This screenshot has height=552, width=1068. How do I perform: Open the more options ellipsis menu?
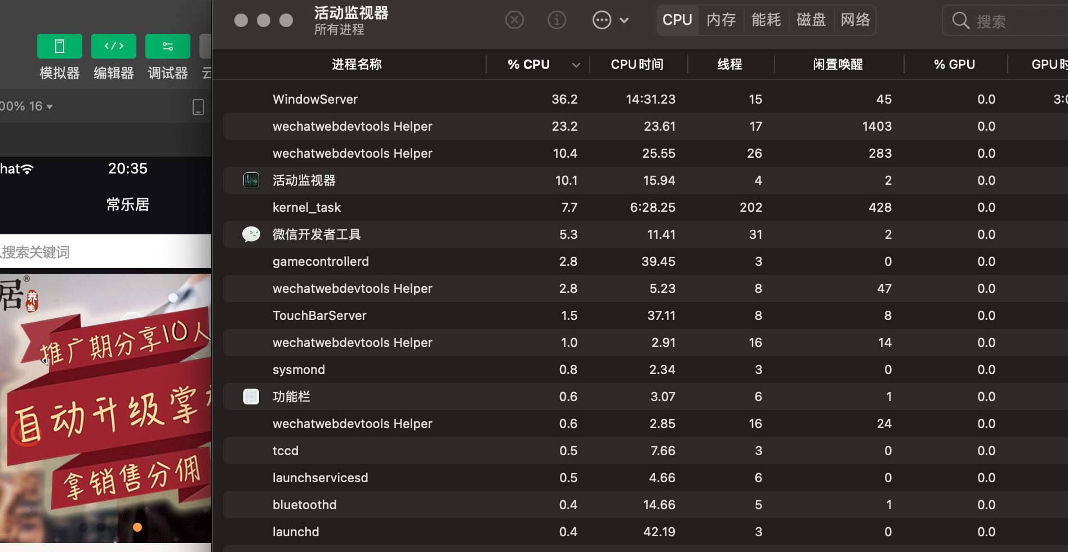coord(611,20)
